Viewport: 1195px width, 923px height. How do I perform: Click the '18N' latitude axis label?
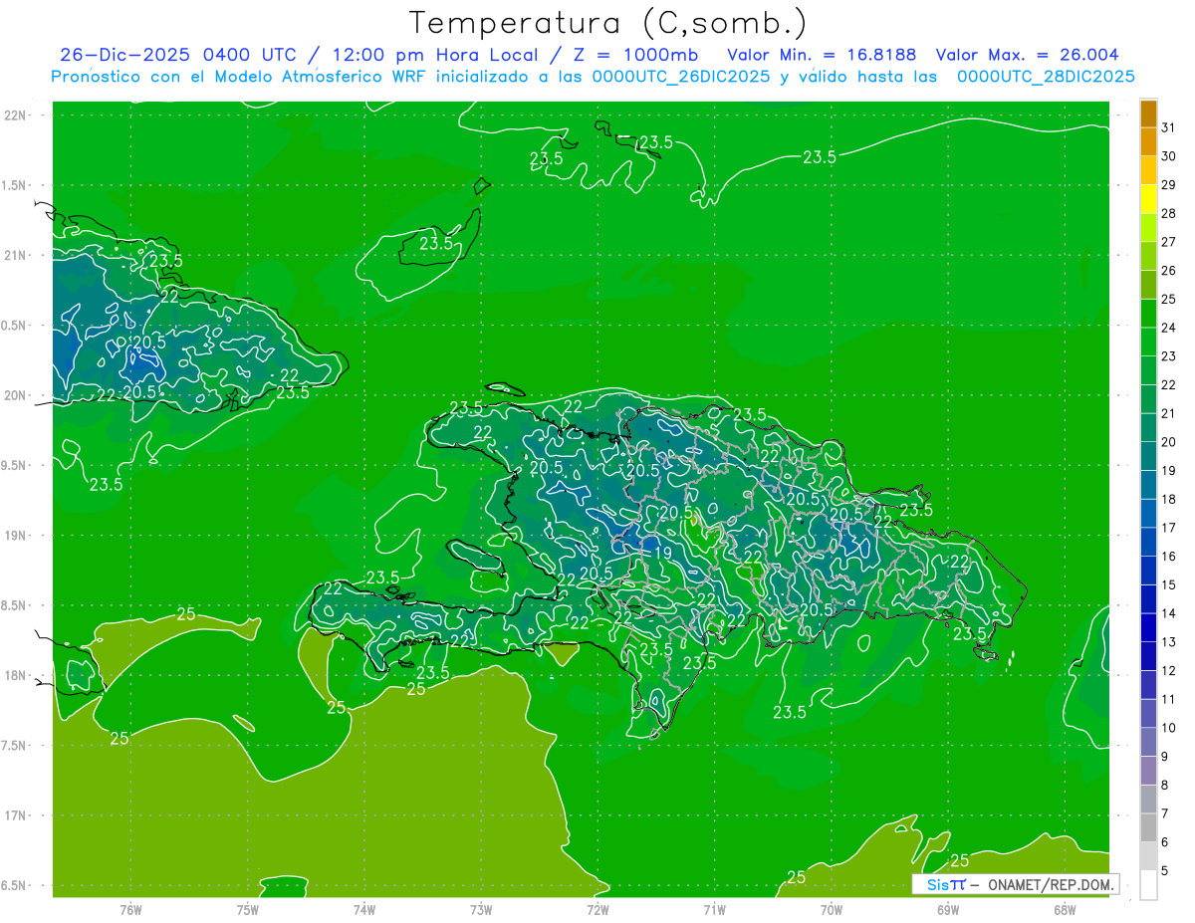pos(17,676)
